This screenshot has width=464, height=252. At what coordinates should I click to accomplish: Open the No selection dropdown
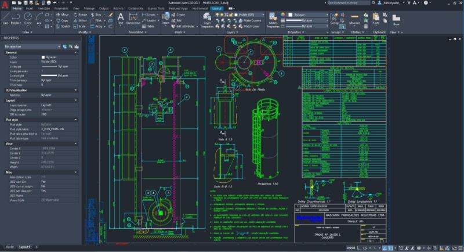coord(32,46)
